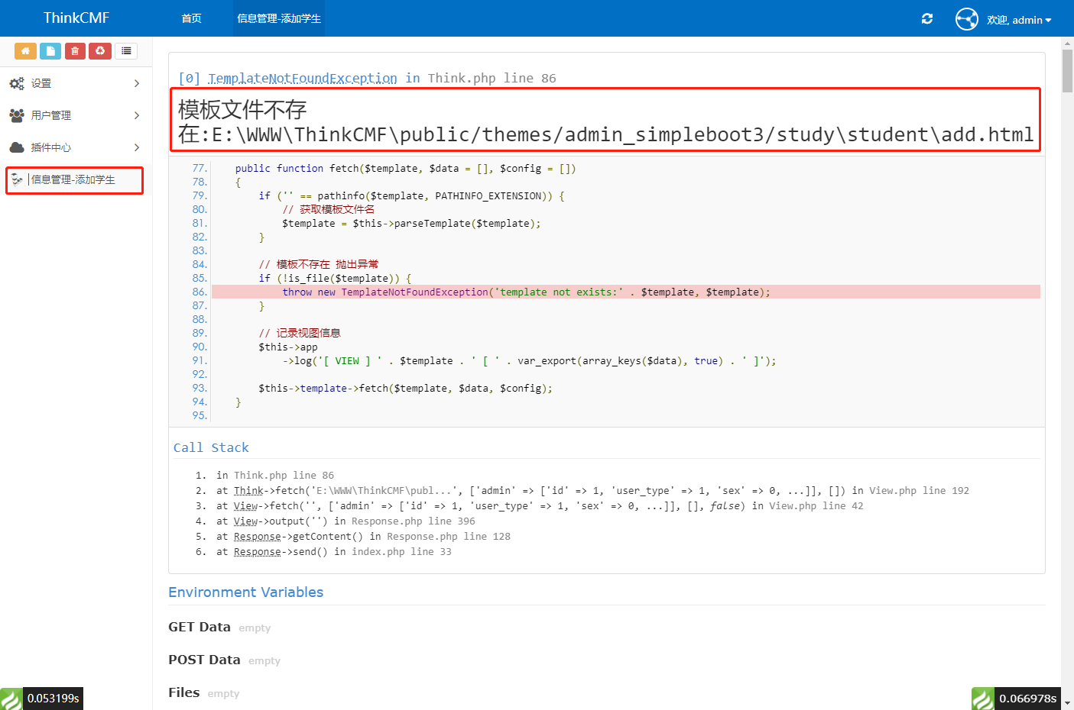This screenshot has width=1074, height=710.
Task: Switch to the 首页 tab
Action: pyautogui.click(x=192, y=18)
